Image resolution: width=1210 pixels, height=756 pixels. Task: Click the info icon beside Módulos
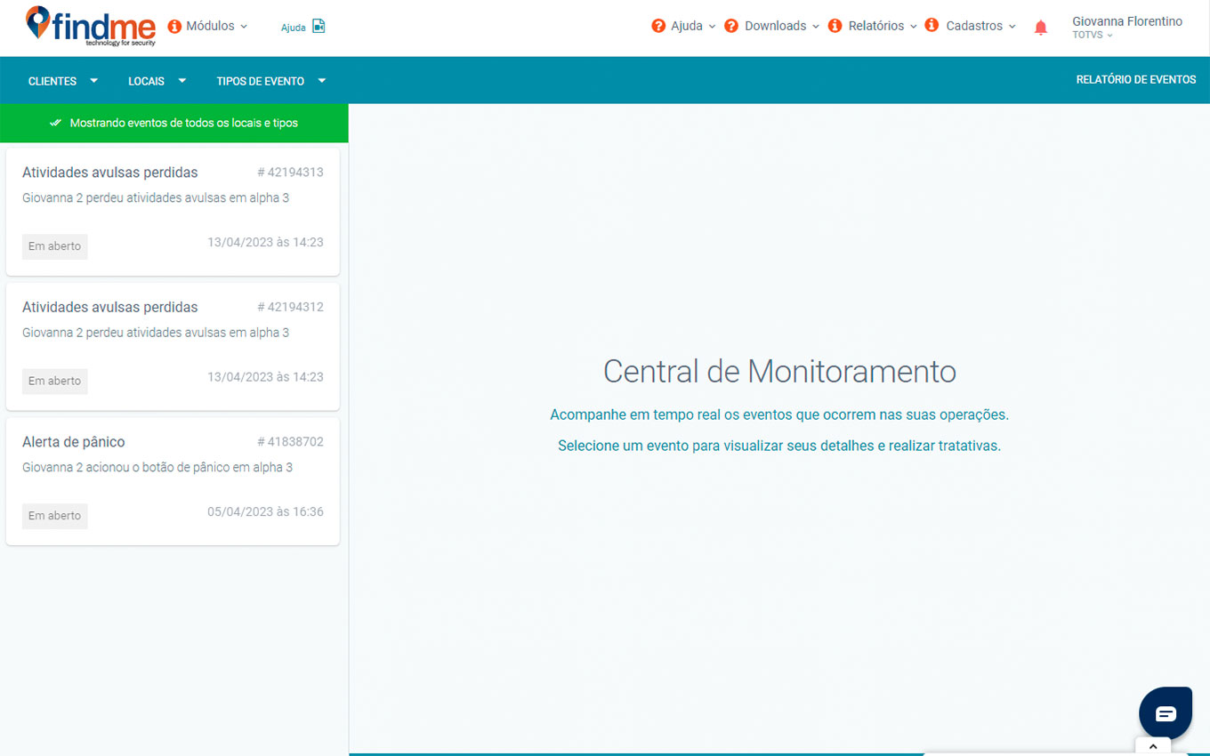coord(174,27)
